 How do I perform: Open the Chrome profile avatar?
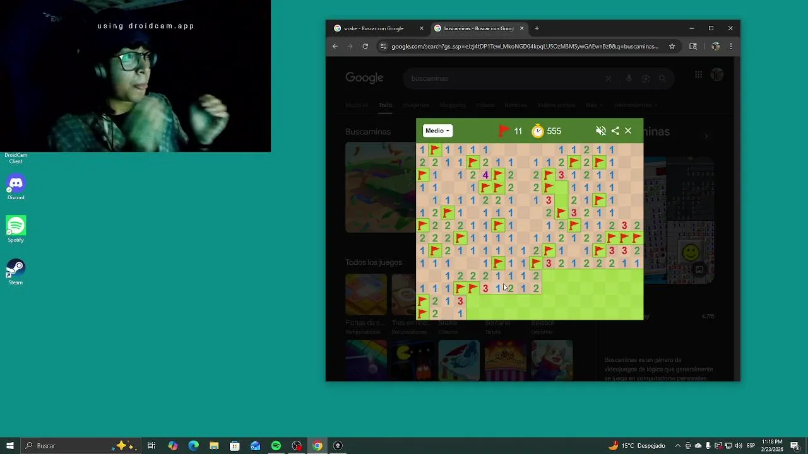point(715,46)
